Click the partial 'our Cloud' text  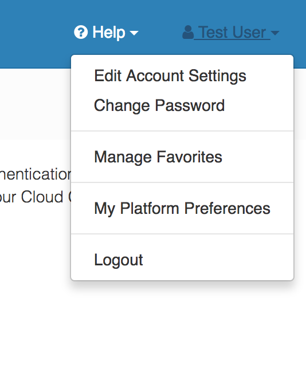(x=32, y=197)
